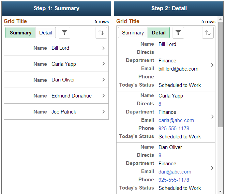
Task: Select Dan Oliver name in Summary panel
Action: (x=63, y=80)
